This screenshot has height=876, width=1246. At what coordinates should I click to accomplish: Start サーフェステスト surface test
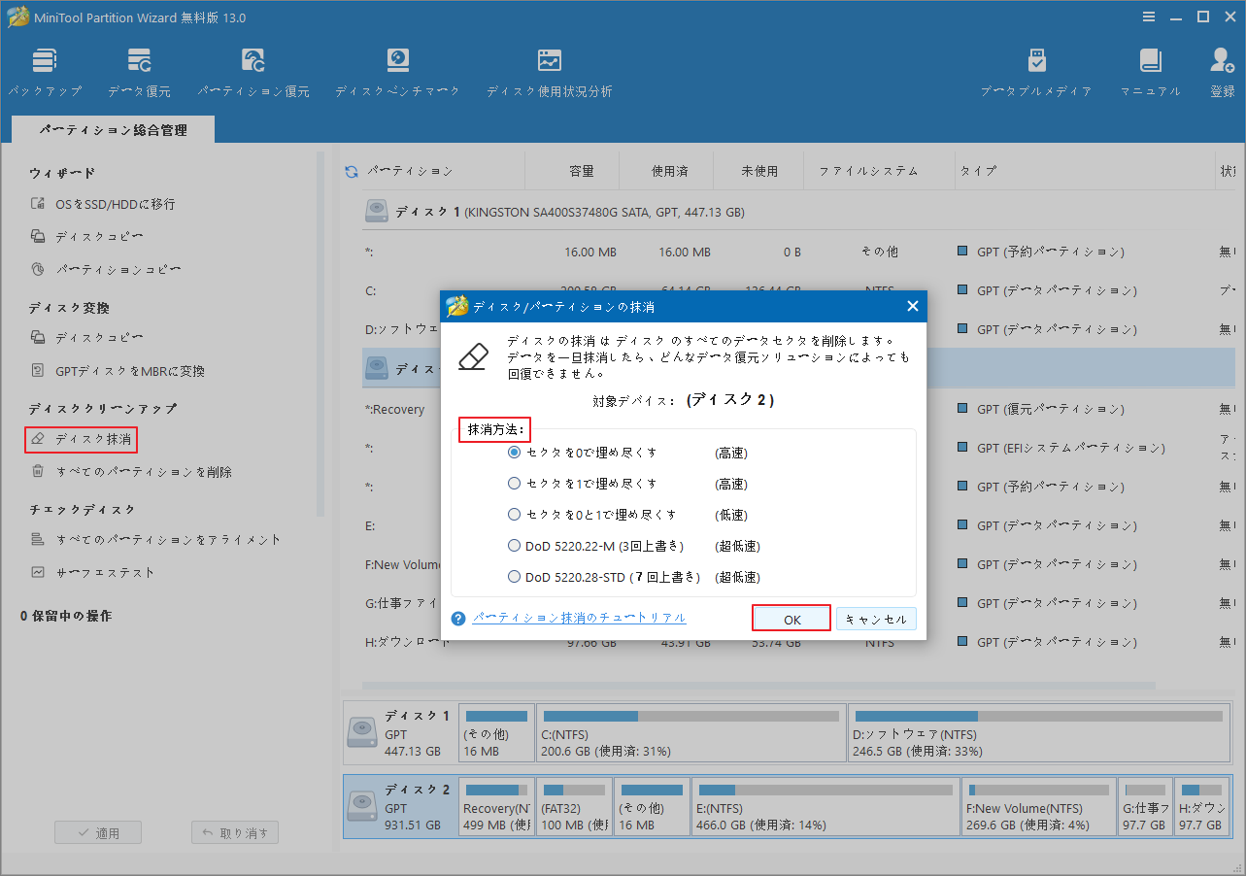pos(92,572)
